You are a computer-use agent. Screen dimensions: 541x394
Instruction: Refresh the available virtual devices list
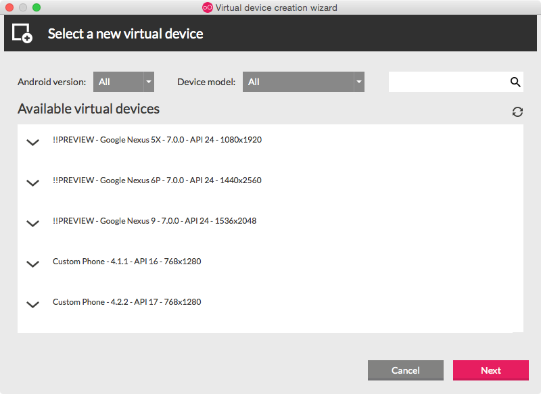(x=517, y=112)
